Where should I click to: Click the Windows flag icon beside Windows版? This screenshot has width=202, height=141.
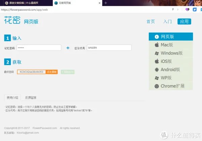(x=157, y=53)
